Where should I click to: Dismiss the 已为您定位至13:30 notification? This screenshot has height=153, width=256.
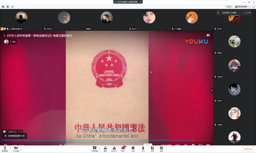5,136
